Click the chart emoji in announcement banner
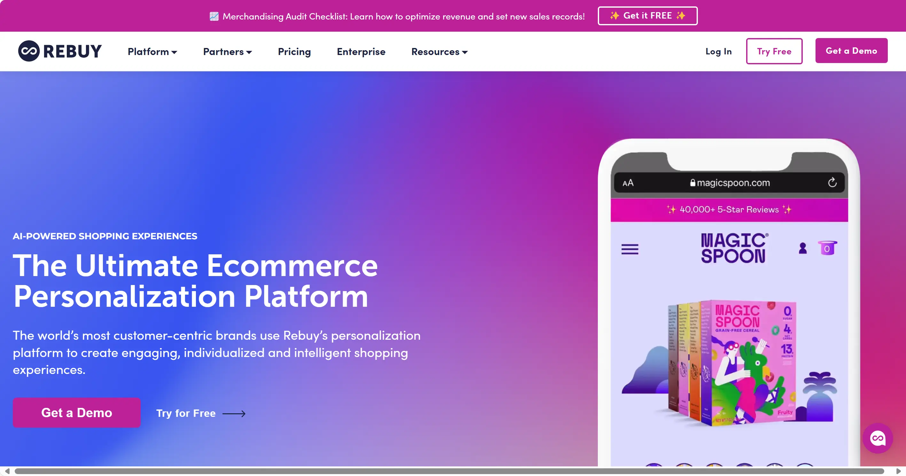 coord(214,16)
